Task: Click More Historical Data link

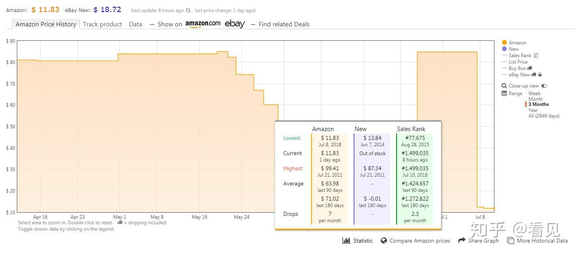Action: (542, 241)
